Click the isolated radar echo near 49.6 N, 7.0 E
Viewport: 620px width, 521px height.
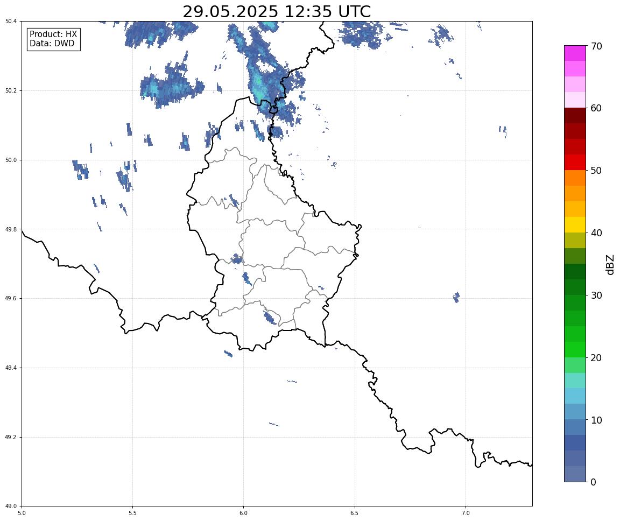[456, 297]
